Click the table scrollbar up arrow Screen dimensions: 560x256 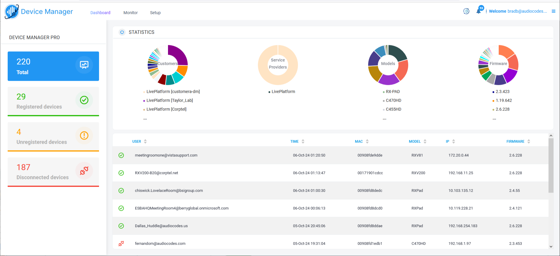(551, 136)
